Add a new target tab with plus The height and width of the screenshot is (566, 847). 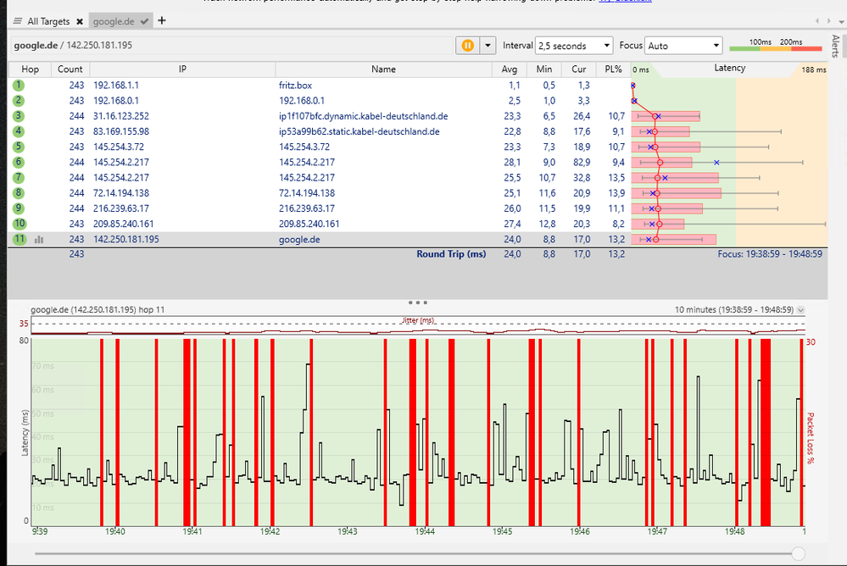tap(161, 20)
